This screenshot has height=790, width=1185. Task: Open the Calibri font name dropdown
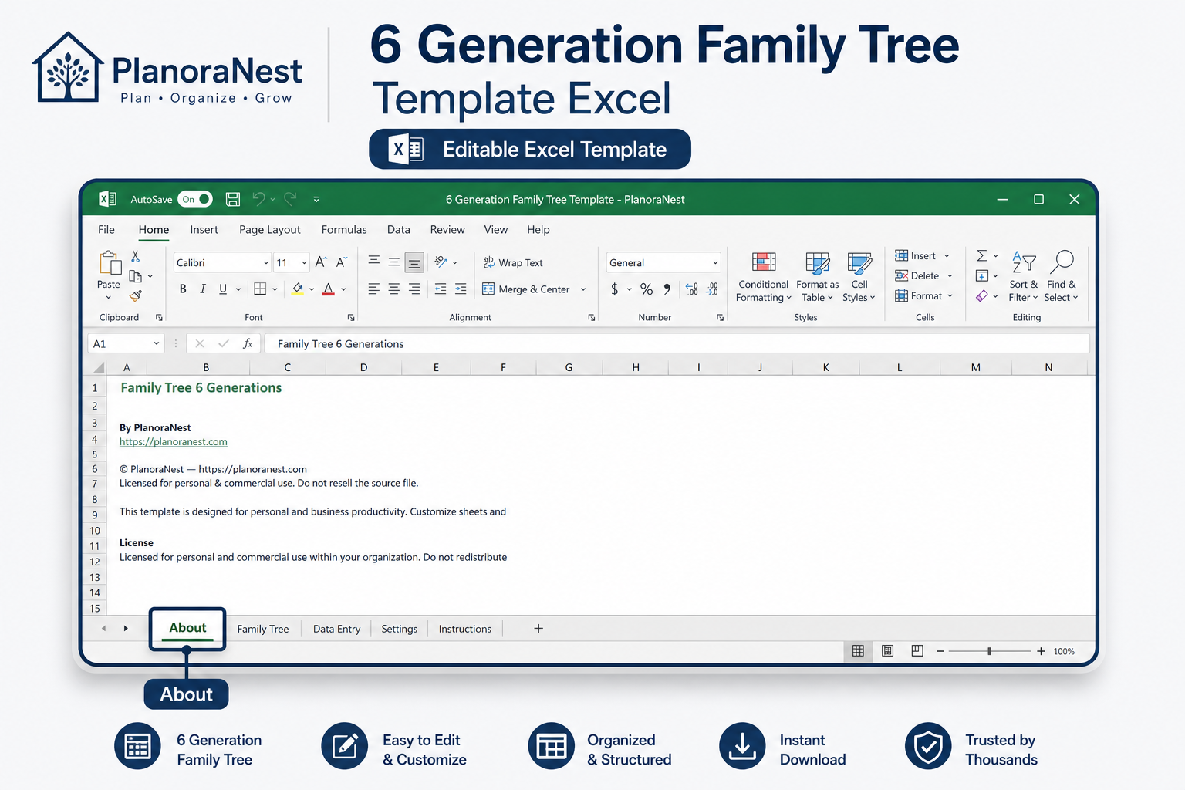(x=266, y=262)
